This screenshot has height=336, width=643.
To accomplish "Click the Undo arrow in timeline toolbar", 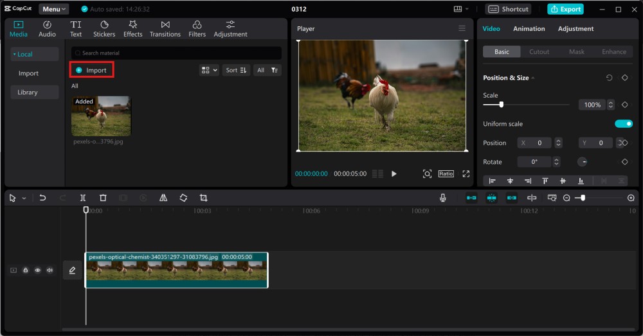I will (42, 198).
